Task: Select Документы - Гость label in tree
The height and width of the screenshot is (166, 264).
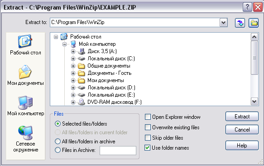Action: click(x=110, y=73)
